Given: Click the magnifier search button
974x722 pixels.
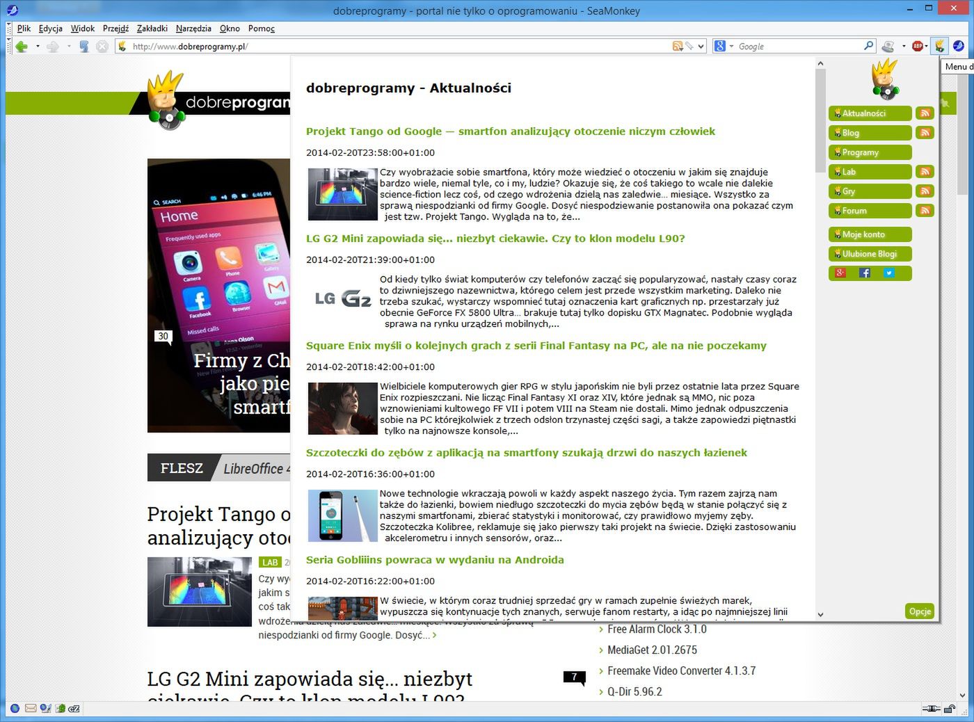Looking at the screenshot, I should click(x=868, y=46).
